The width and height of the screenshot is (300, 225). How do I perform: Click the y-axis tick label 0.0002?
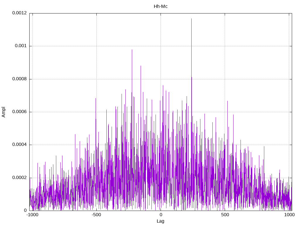click(20, 178)
